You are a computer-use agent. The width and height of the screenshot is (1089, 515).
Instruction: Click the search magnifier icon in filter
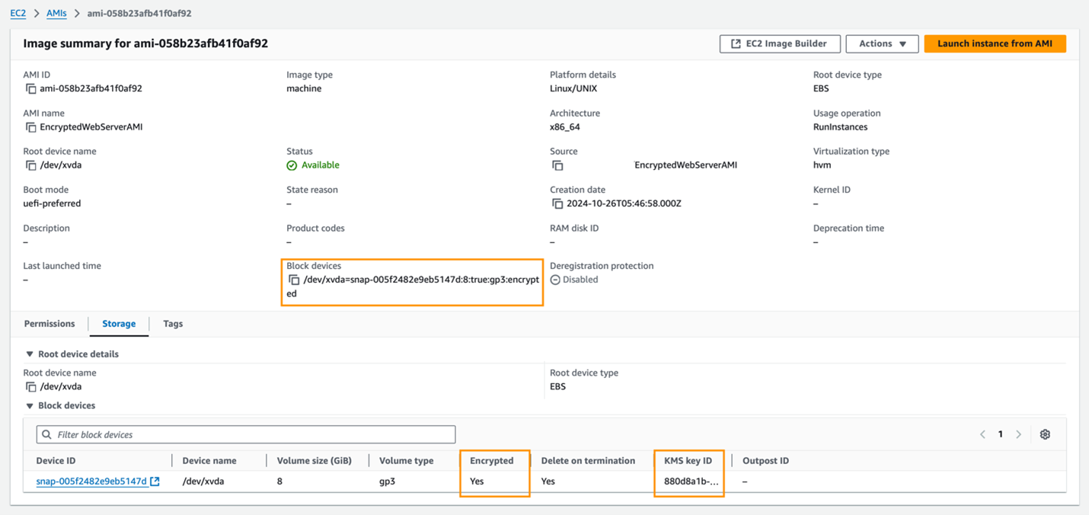(46, 434)
